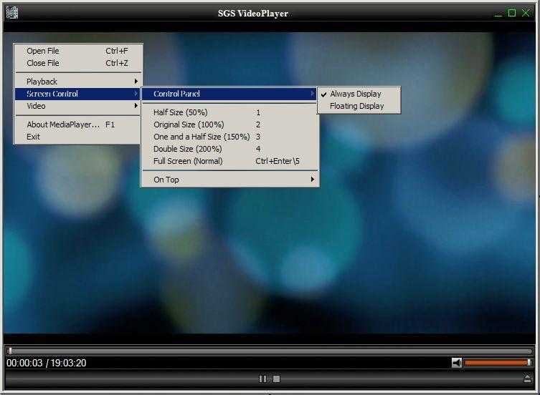Click the seek bar timeline track
Screen dimensions: 540x395
click(x=270, y=351)
